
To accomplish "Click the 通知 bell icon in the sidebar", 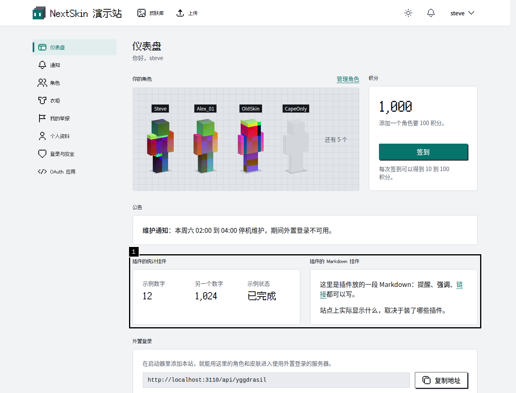I will pos(42,65).
